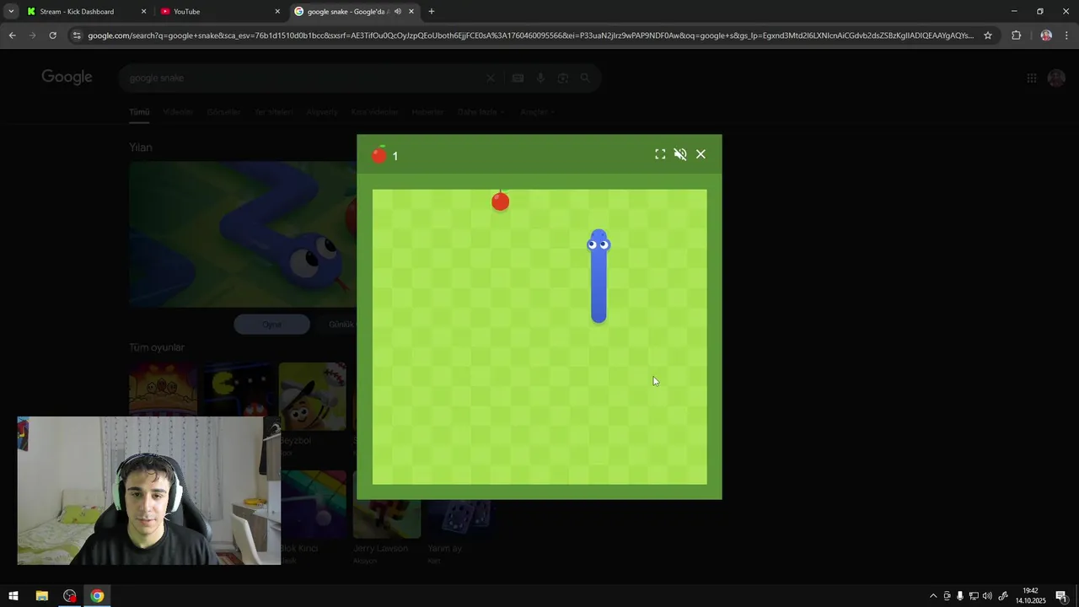1079x607 pixels.
Task: Open File Explorer from the taskbar
Action: 41,596
